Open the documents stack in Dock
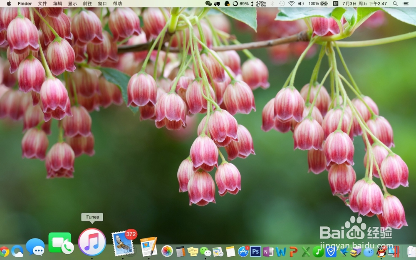The width and height of the screenshot is (416, 260). point(411,252)
